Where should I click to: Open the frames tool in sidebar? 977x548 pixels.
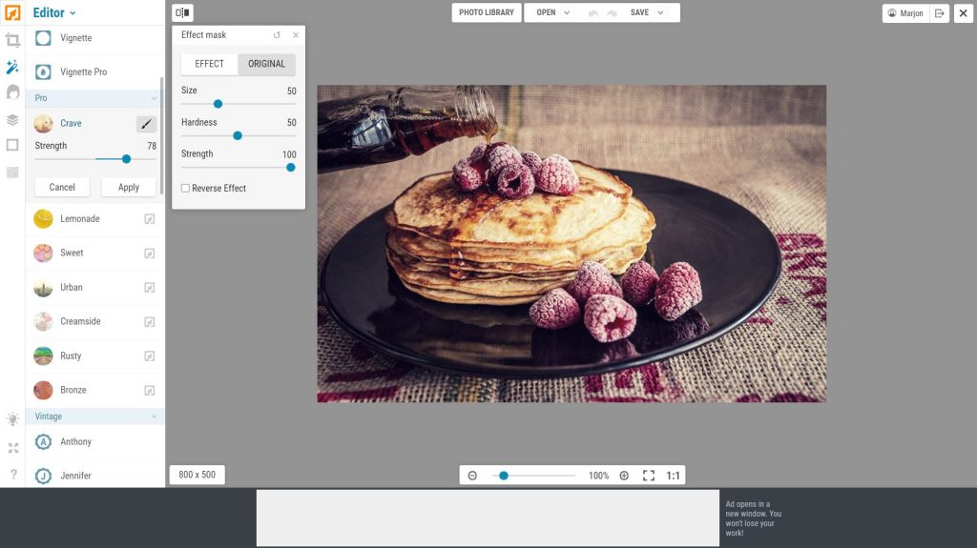click(x=12, y=145)
